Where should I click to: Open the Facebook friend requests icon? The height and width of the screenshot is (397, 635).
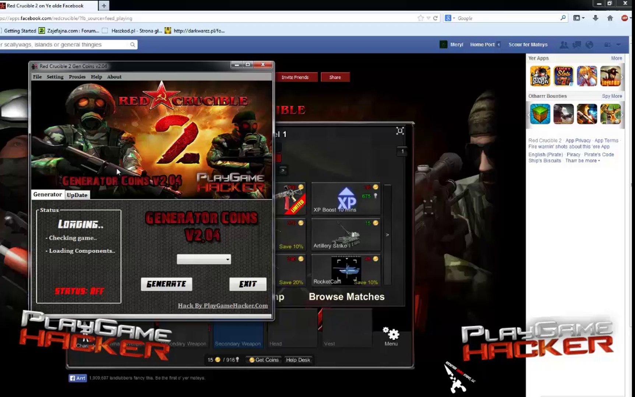pyautogui.click(x=564, y=44)
